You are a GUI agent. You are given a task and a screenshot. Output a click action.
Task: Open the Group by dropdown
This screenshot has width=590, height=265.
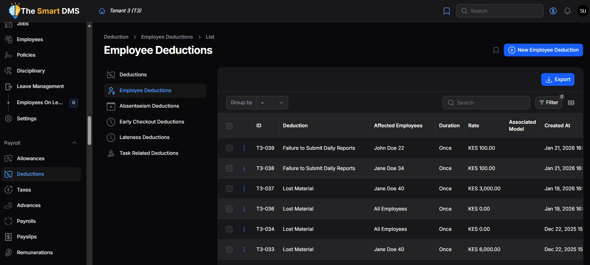tap(272, 103)
